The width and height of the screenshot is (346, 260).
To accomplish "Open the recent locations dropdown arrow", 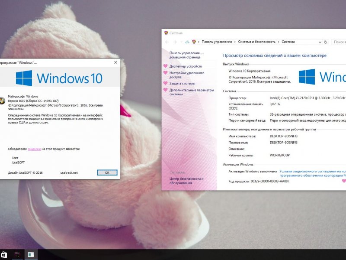I will 181,42.
